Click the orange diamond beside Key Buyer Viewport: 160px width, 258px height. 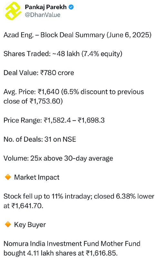click(8, 224)
